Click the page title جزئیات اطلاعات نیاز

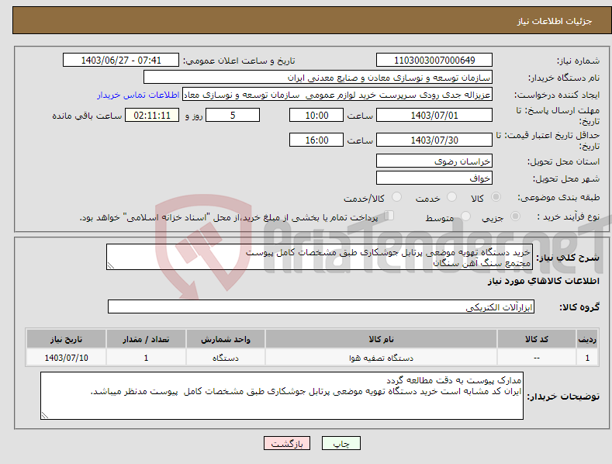click(x=555, y=21)
